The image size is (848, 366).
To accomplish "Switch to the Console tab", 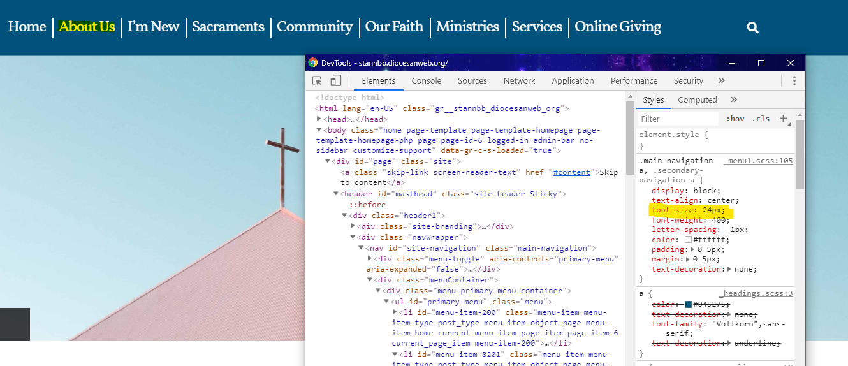I will point(427,81).
